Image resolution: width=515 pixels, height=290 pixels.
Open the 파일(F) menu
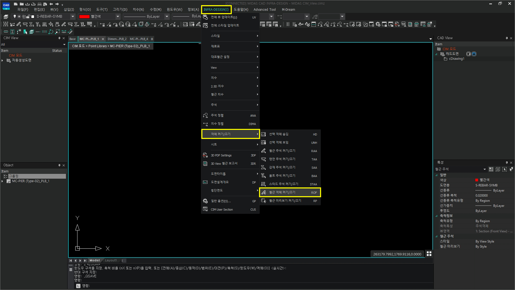pyautogui.click(x=23, y=10)
